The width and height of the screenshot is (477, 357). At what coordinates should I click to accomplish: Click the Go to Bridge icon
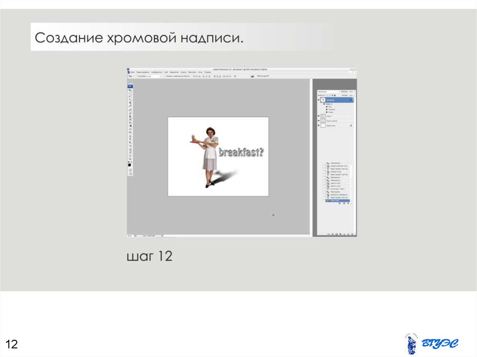click(252, 76)
